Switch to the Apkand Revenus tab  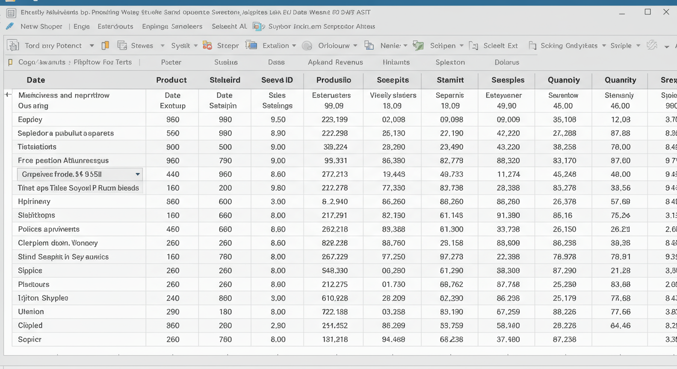tap(335, 62)
